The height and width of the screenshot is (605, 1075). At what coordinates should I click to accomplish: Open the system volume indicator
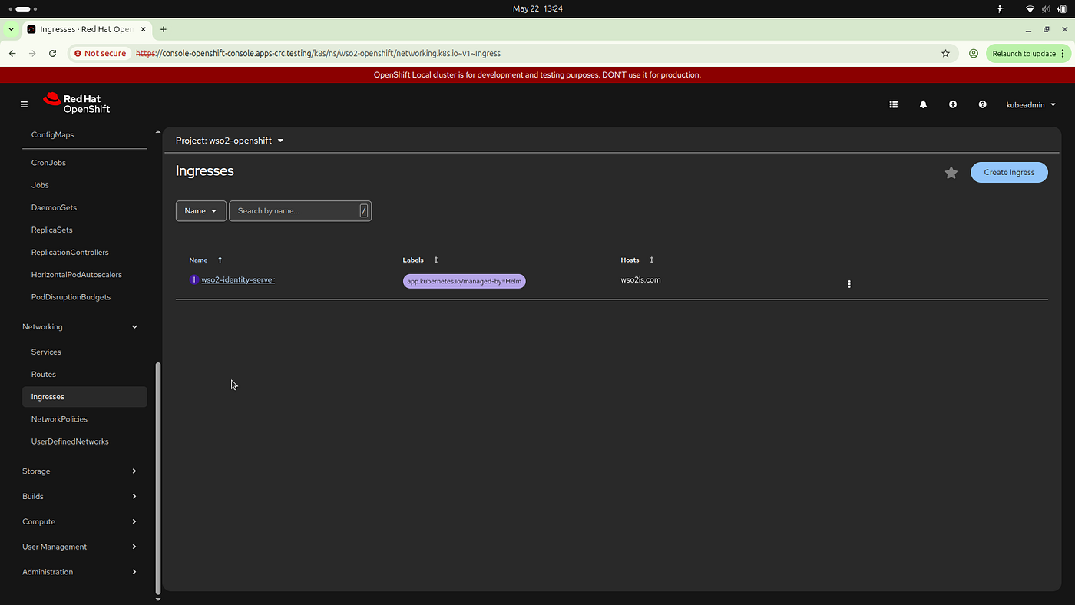(1047, 9)
